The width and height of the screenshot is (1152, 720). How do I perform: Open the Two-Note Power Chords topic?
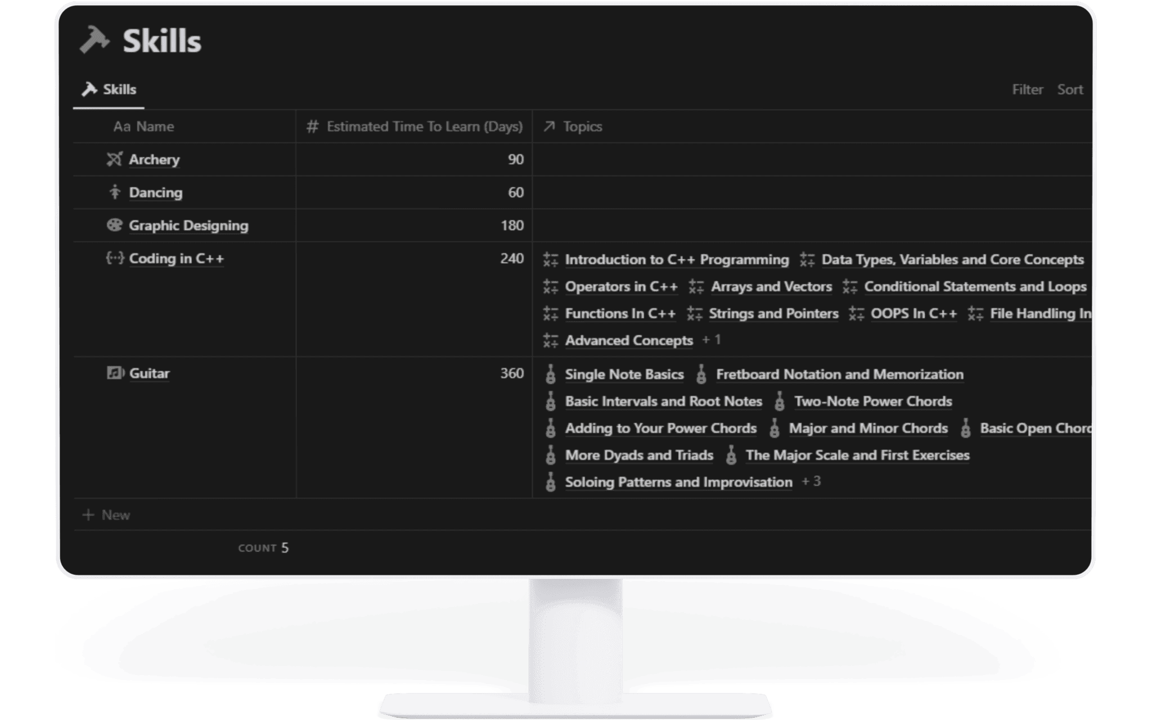pos(873,401)
